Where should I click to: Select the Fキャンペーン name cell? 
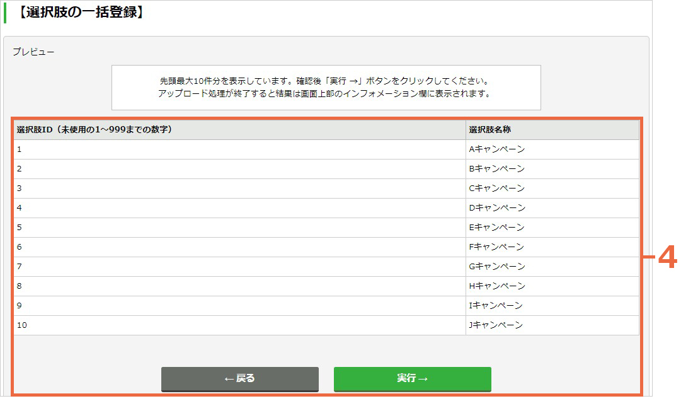(x=552, y=247)
